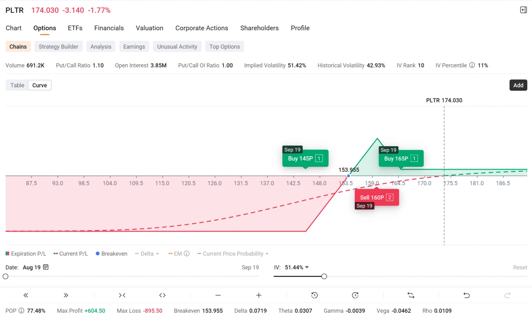The image size is (532, 318).
Task: Click the IV Percentile info icon
Action: click(x=472, y=65)
